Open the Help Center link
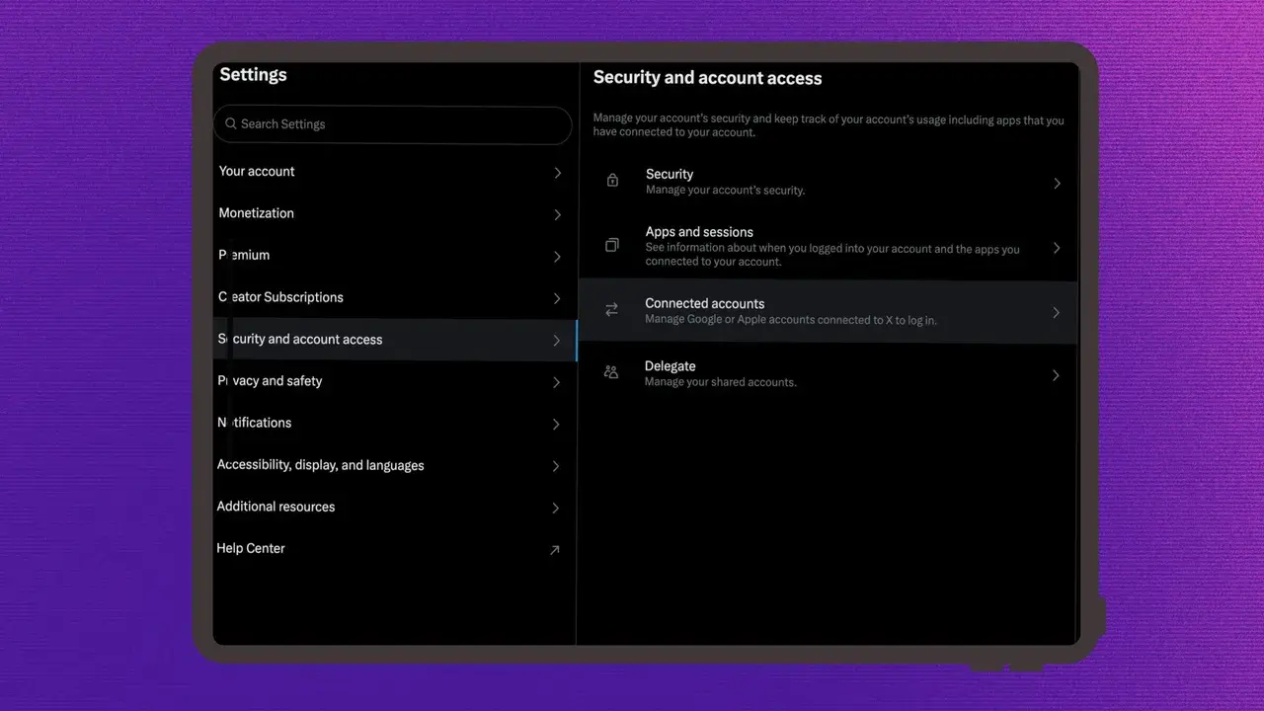Screen dimensions: 1264x711 [x=252, y=549]
